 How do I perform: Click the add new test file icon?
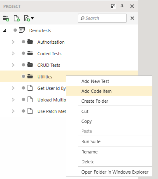tap(17, 18)
